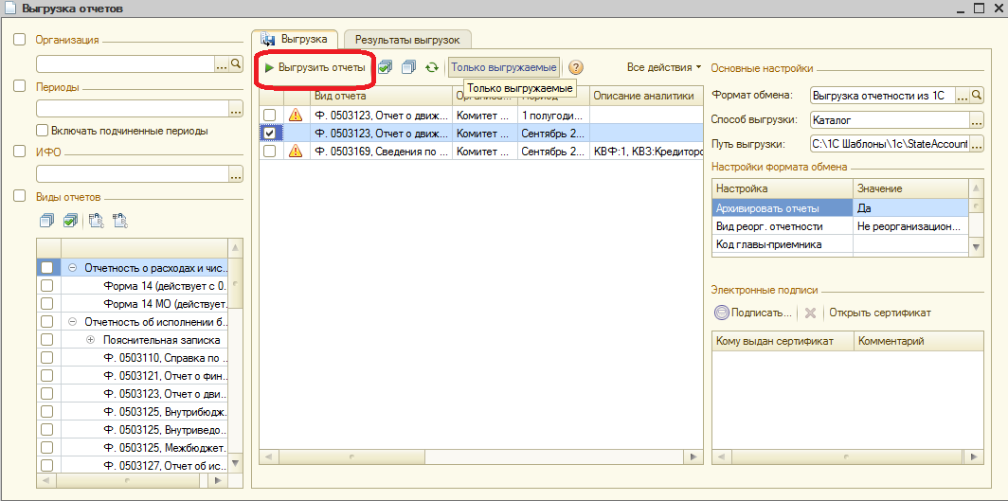Check the Ф. 0503110 Справка tree checkbox
Image resolution: width=1008 pixels, height=501 pixels.
[47, 358]
